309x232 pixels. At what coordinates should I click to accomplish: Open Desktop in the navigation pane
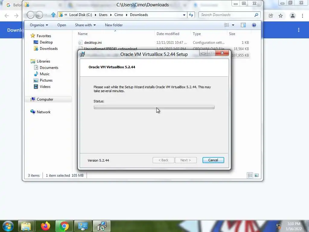point(43,42)
